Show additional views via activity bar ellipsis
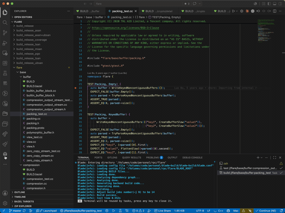 (x=5, y=164)
